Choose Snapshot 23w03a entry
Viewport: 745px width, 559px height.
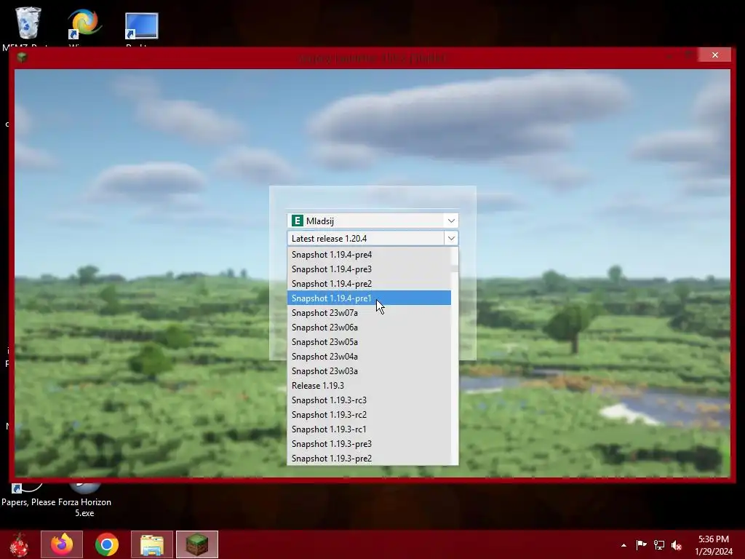[369, 370]
